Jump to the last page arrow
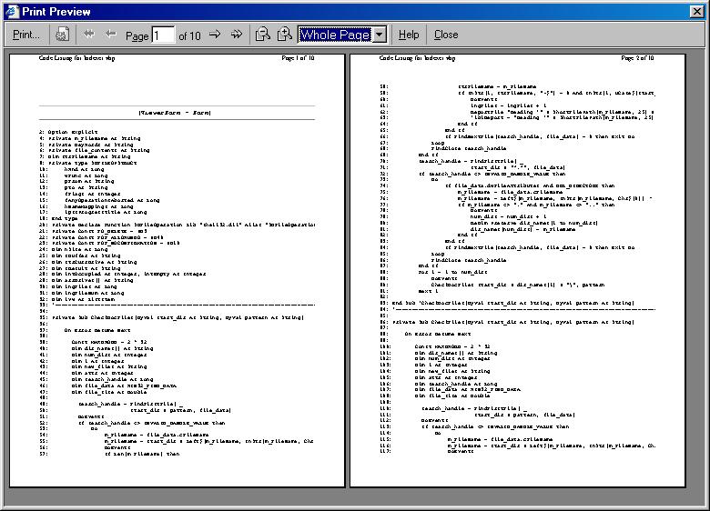Image resolution: width=710 pixels, height=511 pixels. 238,35
